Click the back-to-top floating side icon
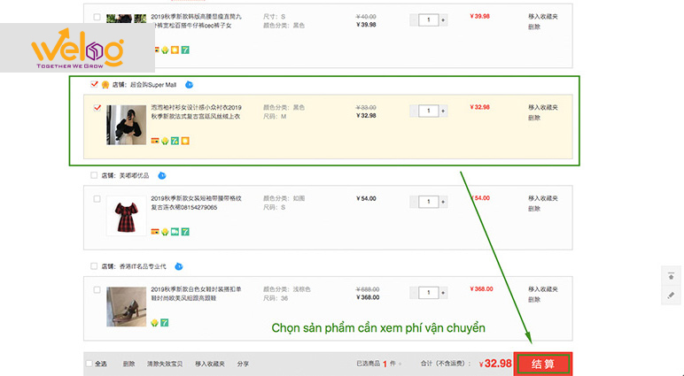The image size is (684, 376). coord(671,276)
